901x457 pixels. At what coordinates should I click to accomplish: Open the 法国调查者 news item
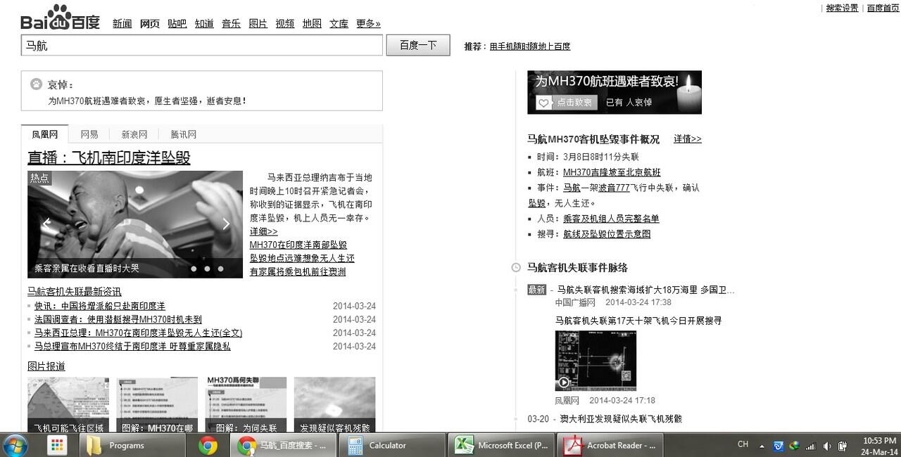(118, 319)
